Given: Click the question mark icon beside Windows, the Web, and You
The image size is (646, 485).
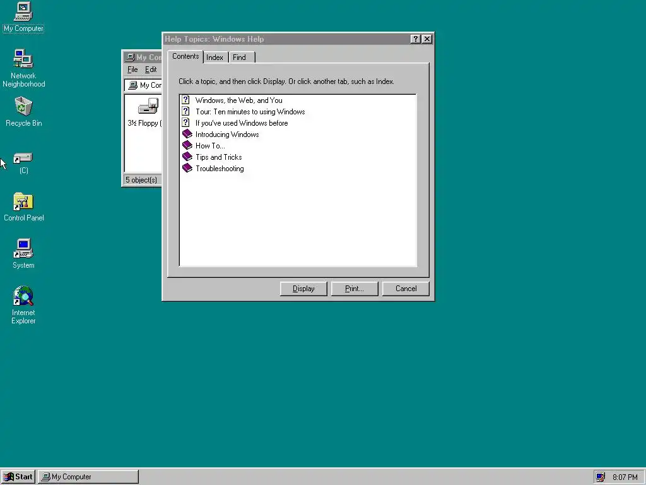Looking at the screenshot, I should coord(186,100).
